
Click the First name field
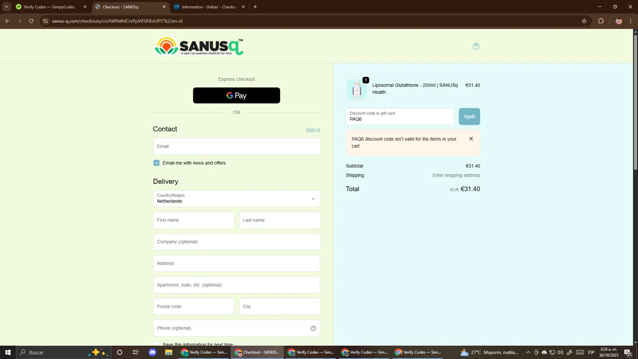[194, 220]
